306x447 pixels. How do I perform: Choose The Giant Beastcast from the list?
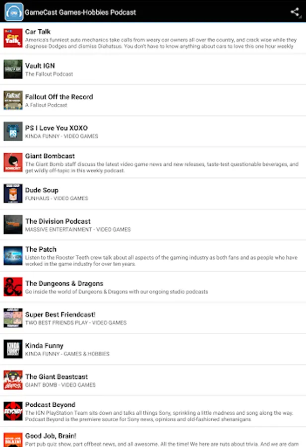[x=153, y=380]
